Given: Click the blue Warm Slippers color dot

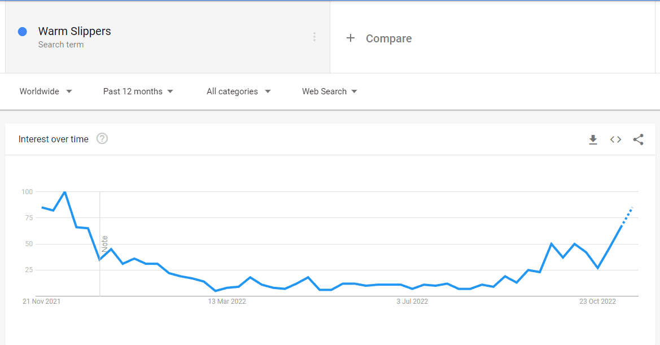Looking at the screenshot, I should point(23,32).
